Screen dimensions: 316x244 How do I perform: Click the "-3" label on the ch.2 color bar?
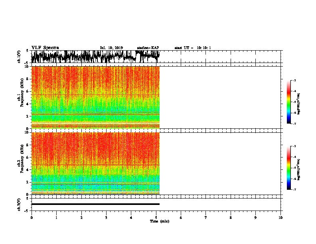coord(294,146)
